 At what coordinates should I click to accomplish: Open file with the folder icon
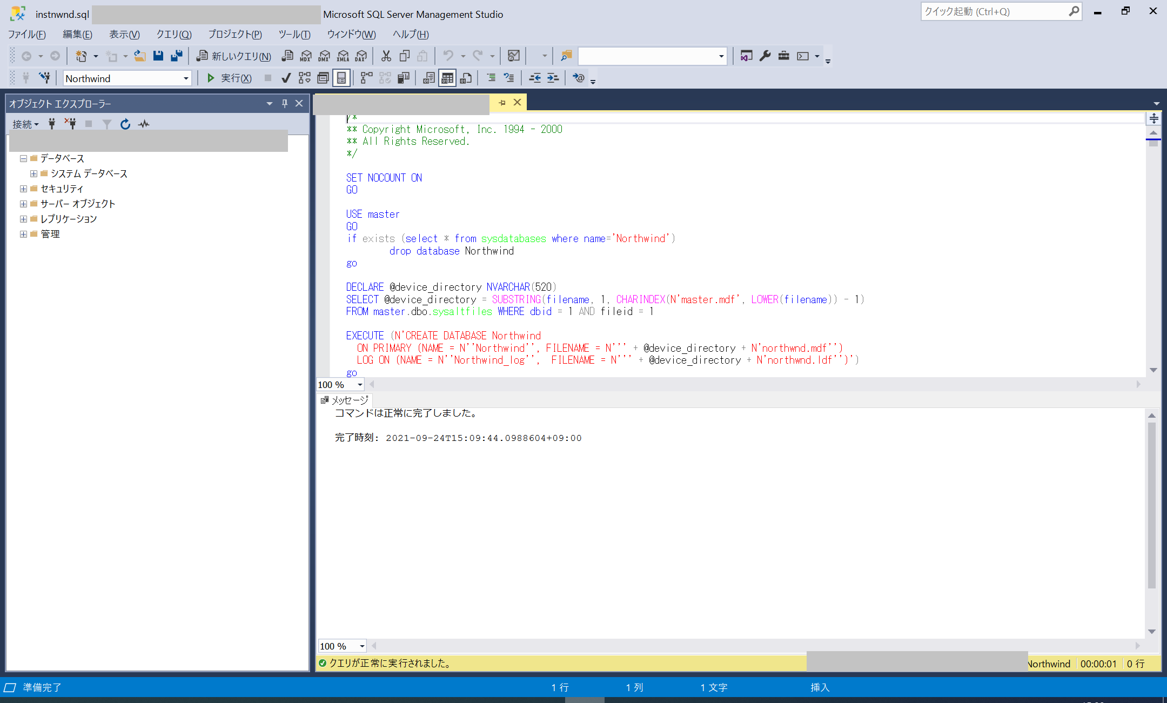140,56
